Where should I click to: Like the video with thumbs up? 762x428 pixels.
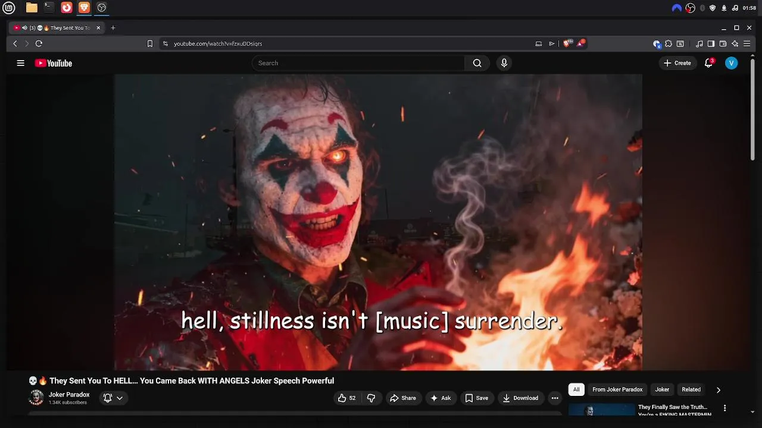[x=346, y=398]
